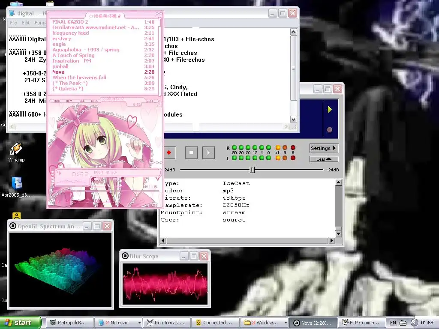Viewport: 439px width, 329px height.
Task: Click the play button in the encoder window
Action: tap(209, 153)
